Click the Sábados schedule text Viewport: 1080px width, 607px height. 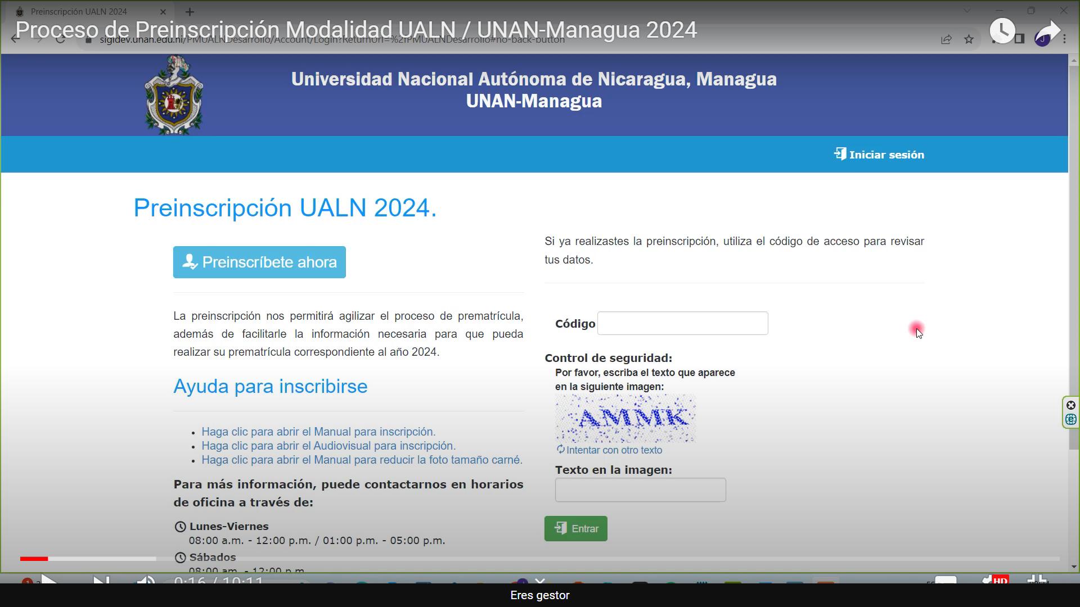[x=213, y=558]
